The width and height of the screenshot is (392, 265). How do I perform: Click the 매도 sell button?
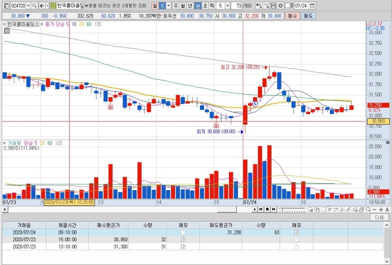click(308, 16)
